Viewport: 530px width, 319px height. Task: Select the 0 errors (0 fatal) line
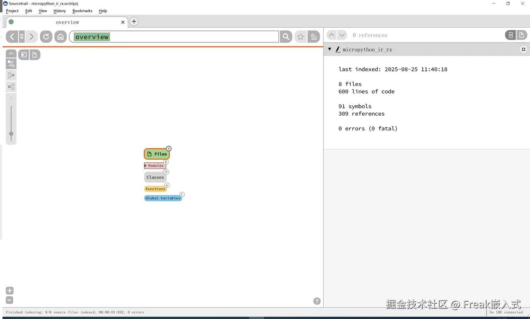(x=368, y=129)
